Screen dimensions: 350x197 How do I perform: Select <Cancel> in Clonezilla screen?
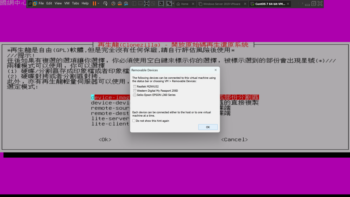pyautogui.click(x=234, y=140)
